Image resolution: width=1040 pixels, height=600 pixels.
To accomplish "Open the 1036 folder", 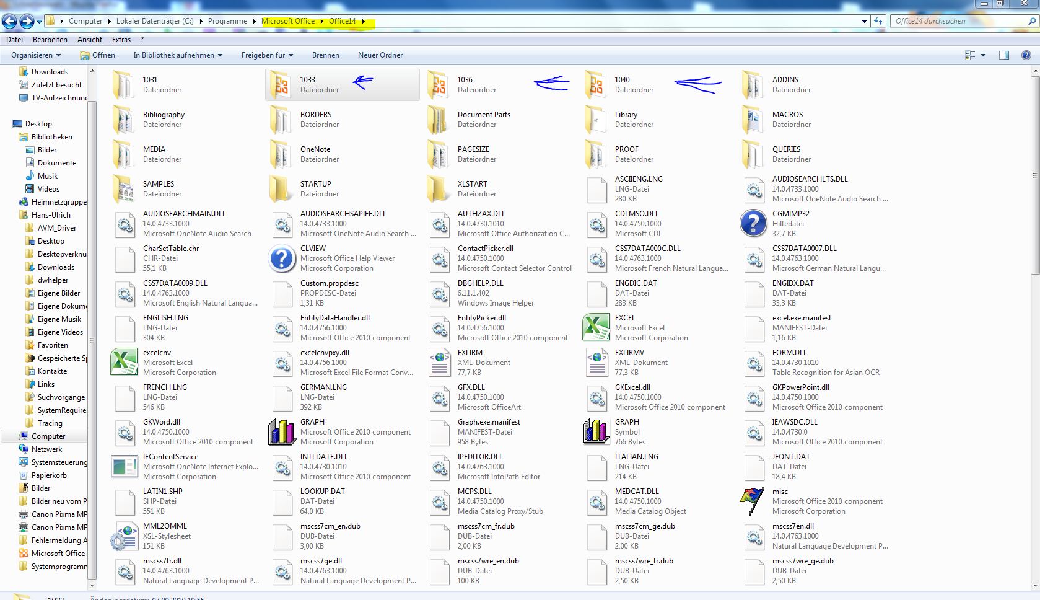I will tap(439, 84).
